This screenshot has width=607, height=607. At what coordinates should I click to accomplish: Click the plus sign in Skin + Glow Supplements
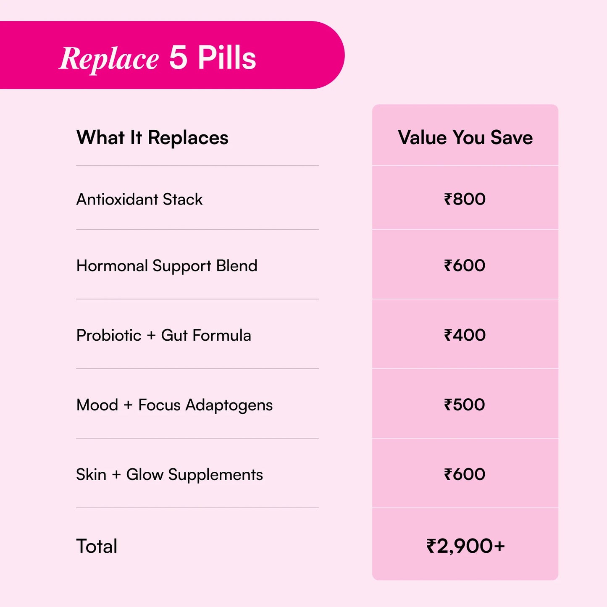click(x=116, y=475)
